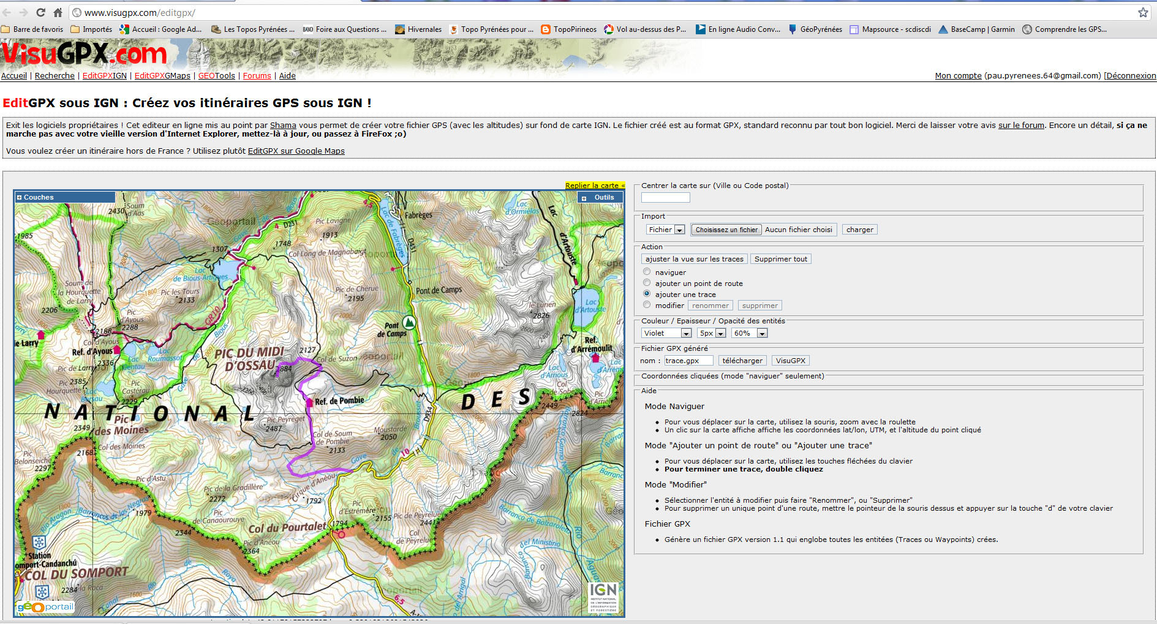Select the modifier radio button
Viewport: 1157px width, 624px height.
point(647,305)
